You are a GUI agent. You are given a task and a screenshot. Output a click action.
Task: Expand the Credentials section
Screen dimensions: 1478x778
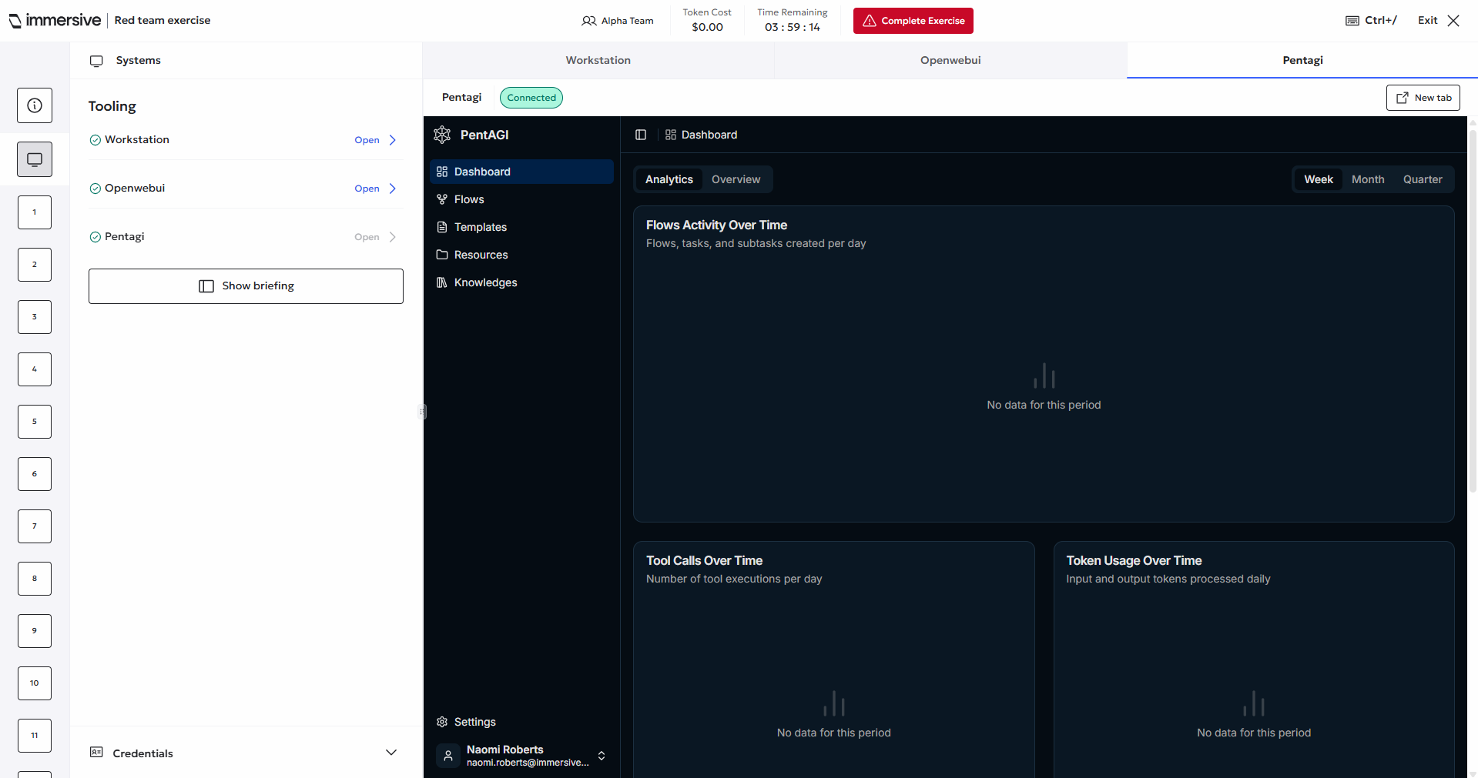[x=246, y=753]
